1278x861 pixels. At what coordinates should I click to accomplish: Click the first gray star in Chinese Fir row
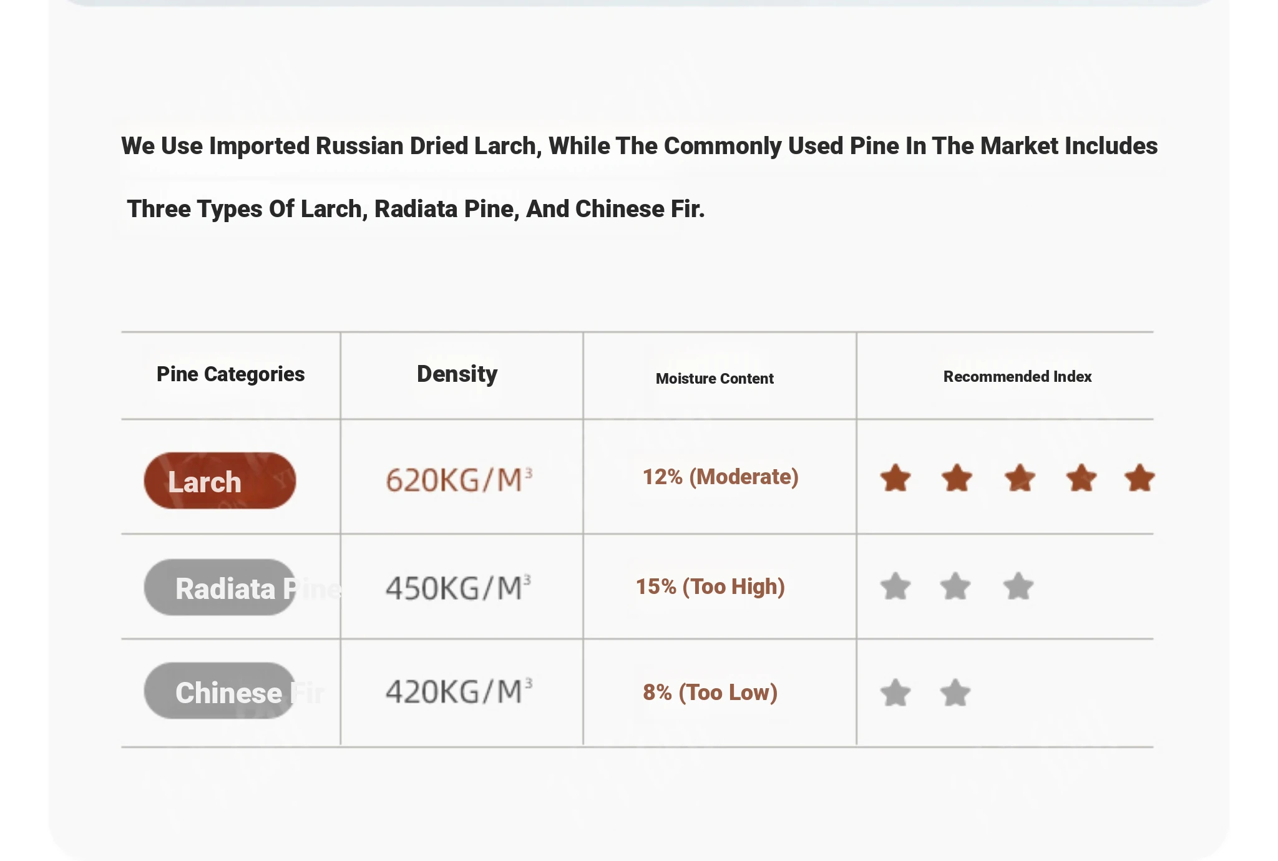click(x=895, y=693)
